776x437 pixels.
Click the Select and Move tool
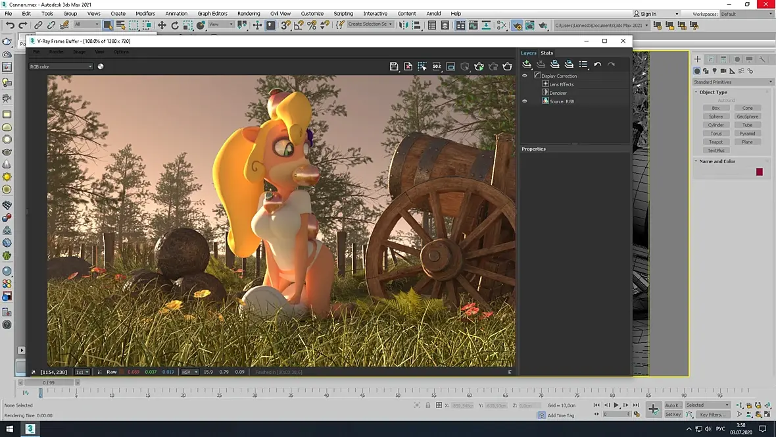(162, 25)
